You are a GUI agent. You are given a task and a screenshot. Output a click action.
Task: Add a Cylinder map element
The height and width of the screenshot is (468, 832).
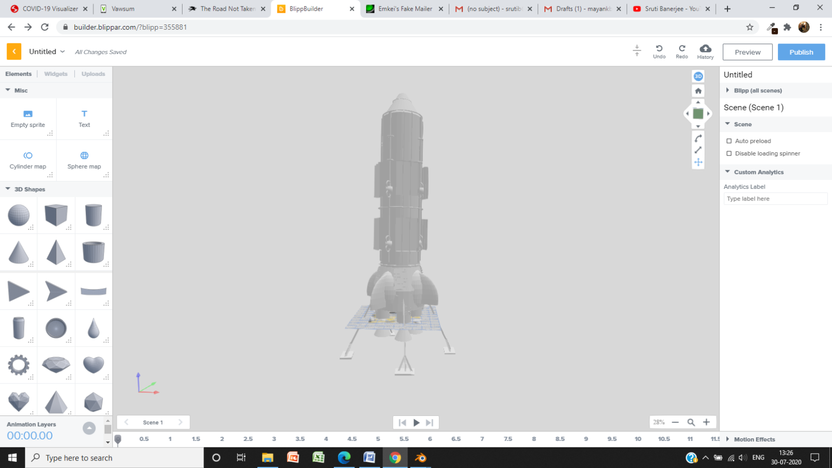(28, 160)
